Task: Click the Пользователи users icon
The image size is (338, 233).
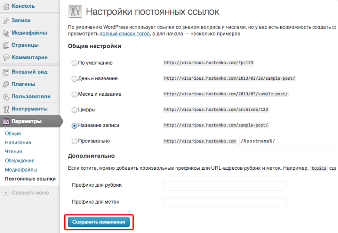Action: pos(6,97)
